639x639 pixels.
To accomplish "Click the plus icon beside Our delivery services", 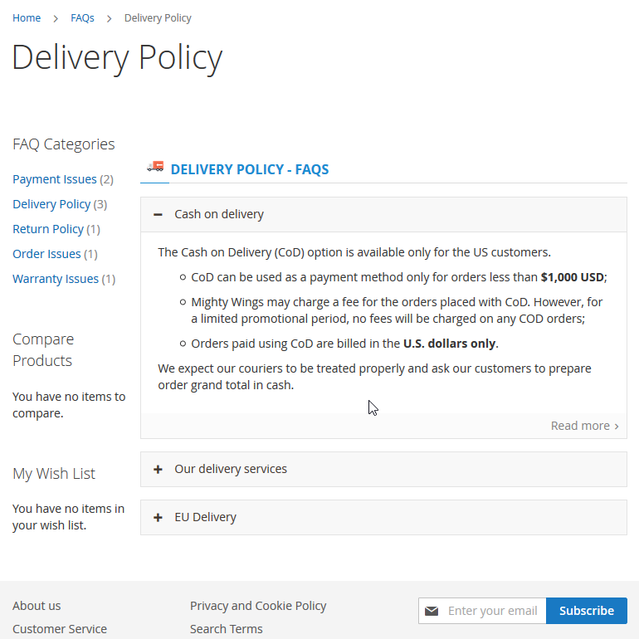I will click(x=158, y=469).
